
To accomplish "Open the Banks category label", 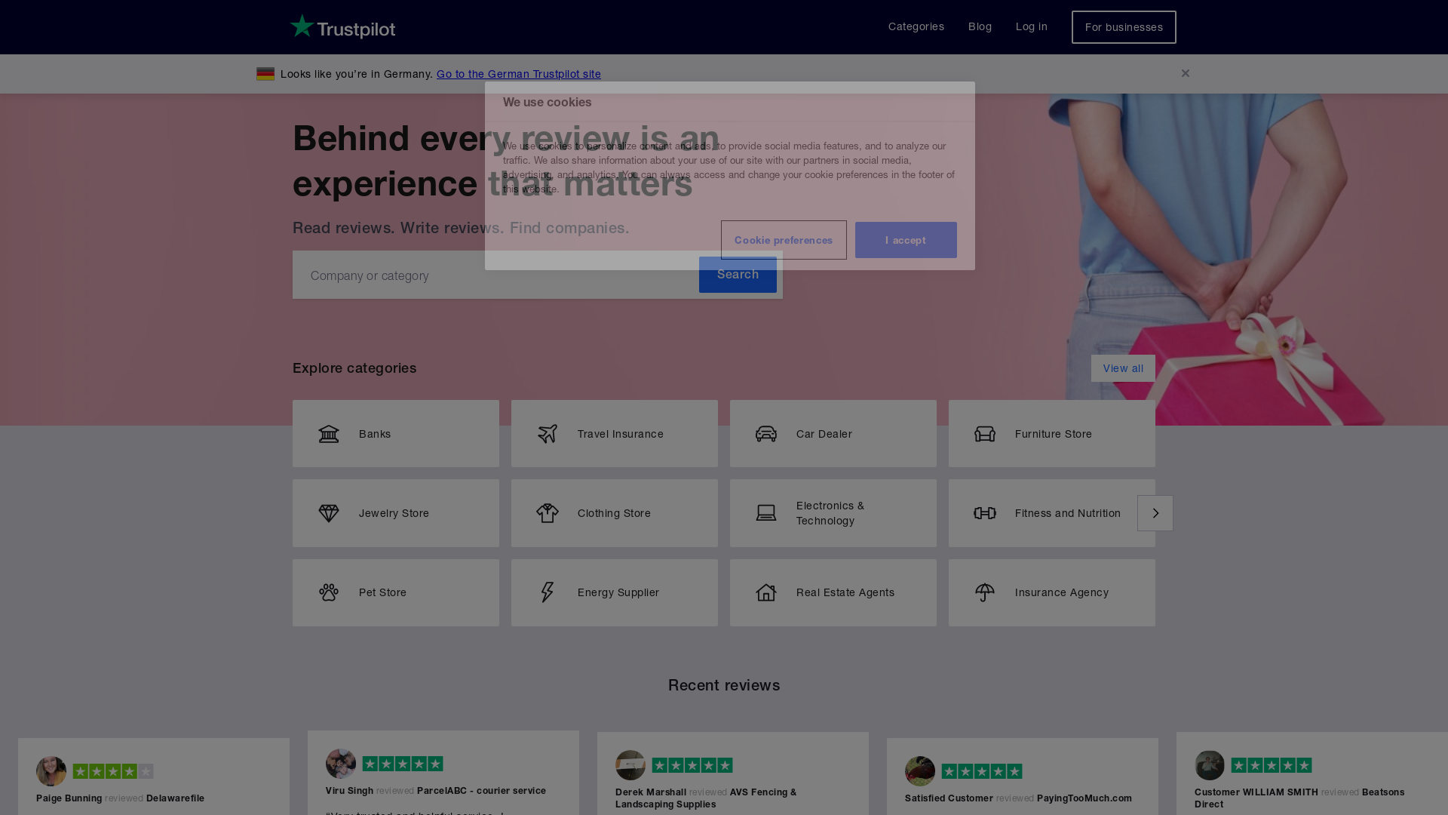I will coord(375,434).
